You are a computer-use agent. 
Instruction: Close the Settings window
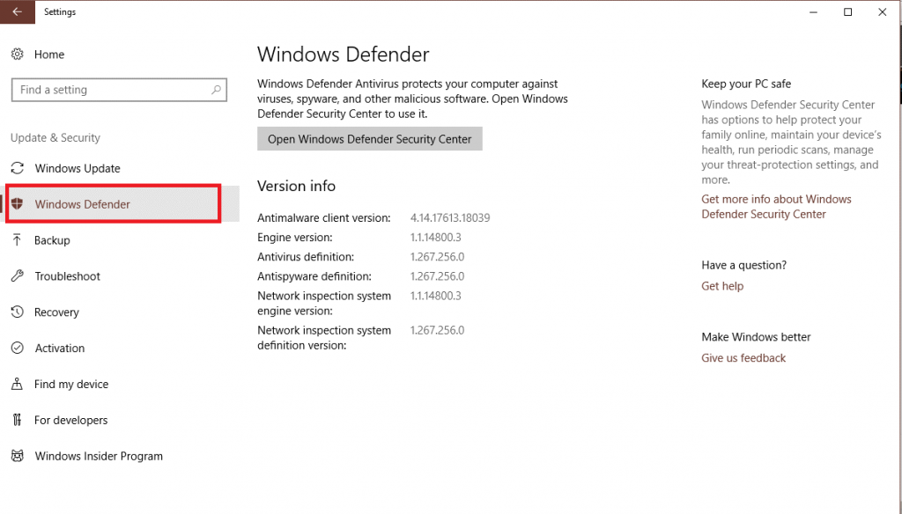[x=883, y=11]
